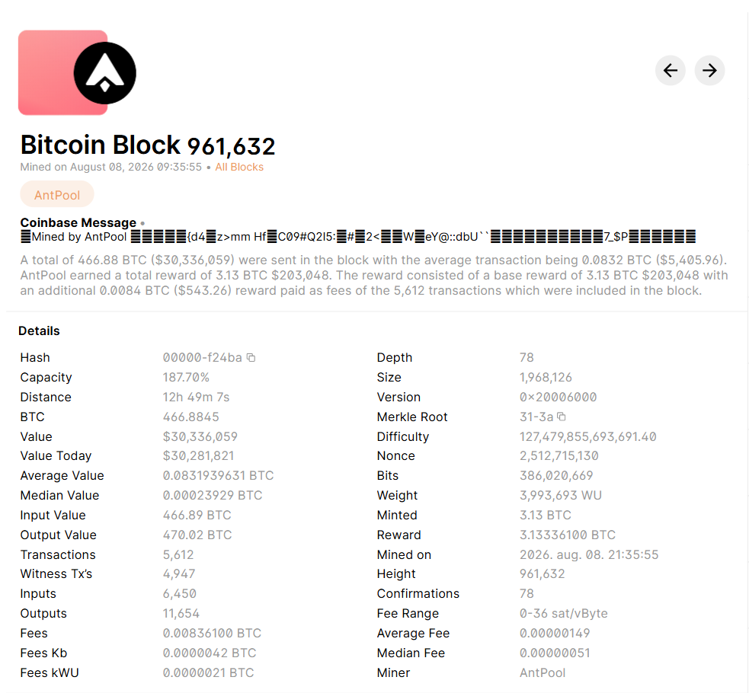The height and width of the screenshot is (693, 749).
Task: Go to the next block arrow
Action: click(x=709, y=71)
